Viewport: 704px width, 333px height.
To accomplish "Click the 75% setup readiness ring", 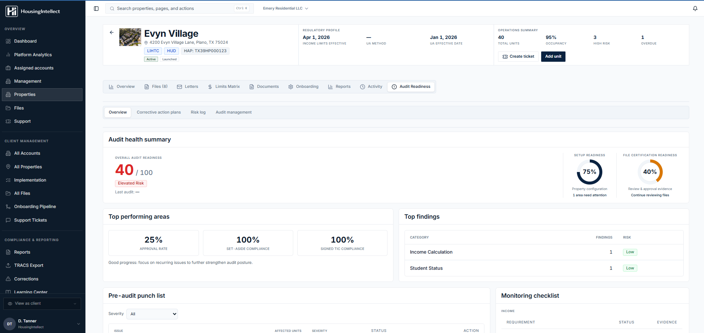I will pos(589,172).
